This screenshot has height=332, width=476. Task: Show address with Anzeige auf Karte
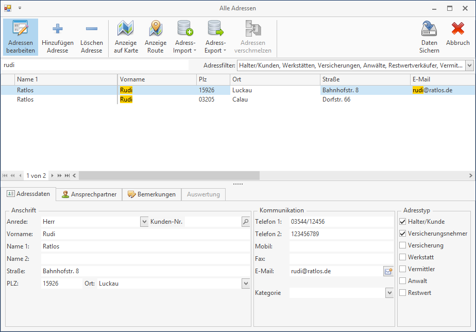pos(126,37)
